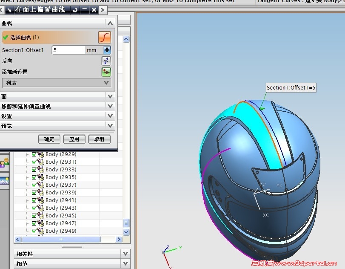The width and height of the screenshot is (345, 269).
Task: Click the navigator scroll left arrow
Action: tap(18, 239)
